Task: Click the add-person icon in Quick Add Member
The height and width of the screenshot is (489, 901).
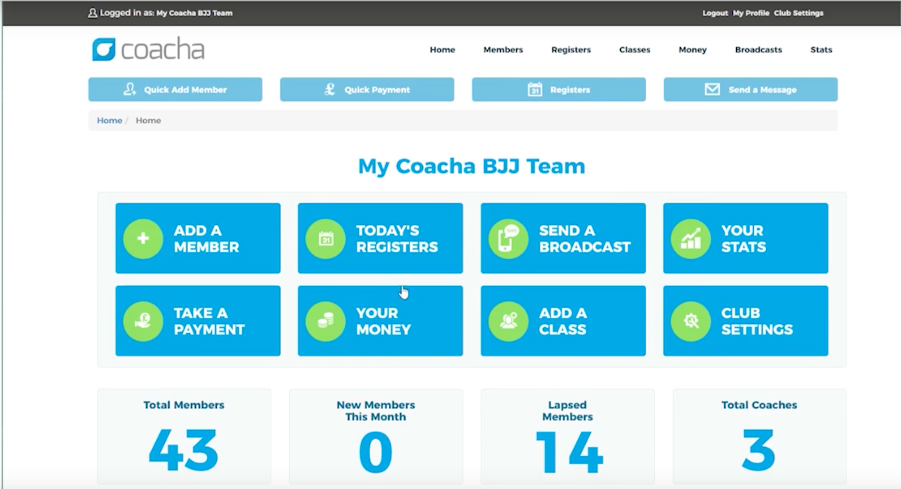Action: (130, 90)
